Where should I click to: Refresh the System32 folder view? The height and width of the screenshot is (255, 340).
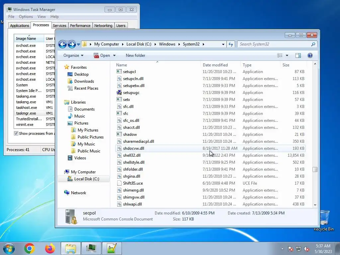coord(231,44)
